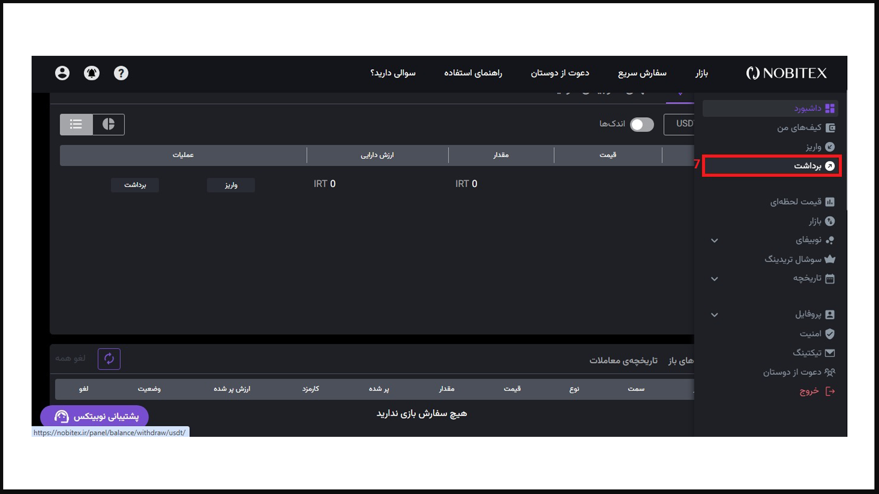Open سوشال تریدینگ sidebar item
879x494 pixels.
[x=800, y=259]
